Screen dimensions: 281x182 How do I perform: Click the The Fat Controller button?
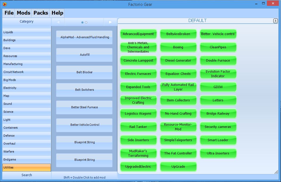178,153
